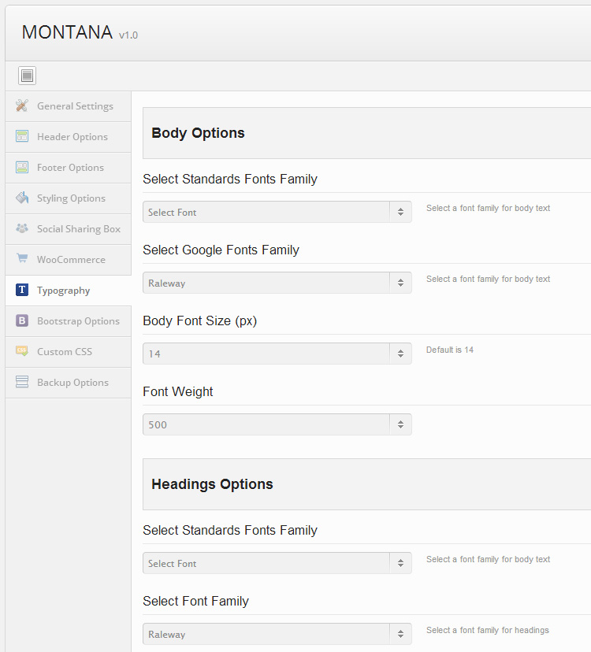The height and width of the screenshot is (652, 591).
Task: Click the expand-all icon below the Montana title
Action: [x=28, y=76]
